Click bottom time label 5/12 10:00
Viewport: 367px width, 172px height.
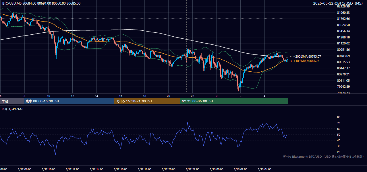coord(49,169)
